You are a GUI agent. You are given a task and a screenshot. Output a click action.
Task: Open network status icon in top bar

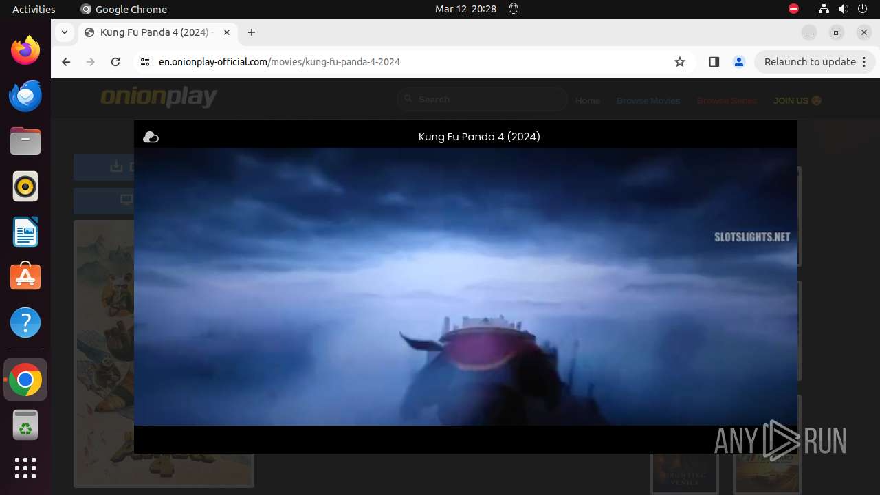pyautogui.click(x=824, y=9)
